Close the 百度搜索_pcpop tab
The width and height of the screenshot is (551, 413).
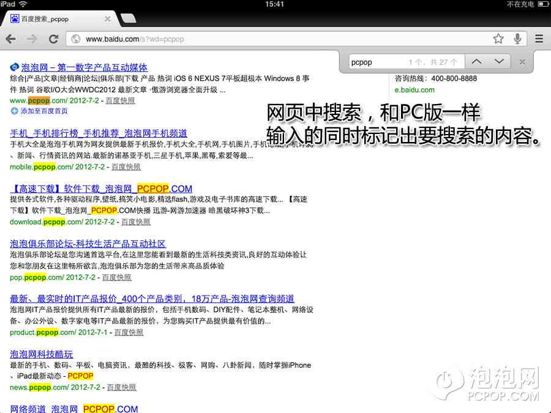[108, 19]
